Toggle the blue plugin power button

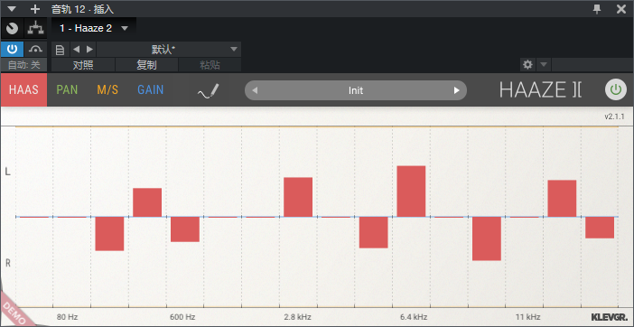pos(12,50)
